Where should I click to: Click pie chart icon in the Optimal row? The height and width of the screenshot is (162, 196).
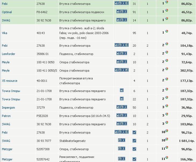[x=167, y=10]
